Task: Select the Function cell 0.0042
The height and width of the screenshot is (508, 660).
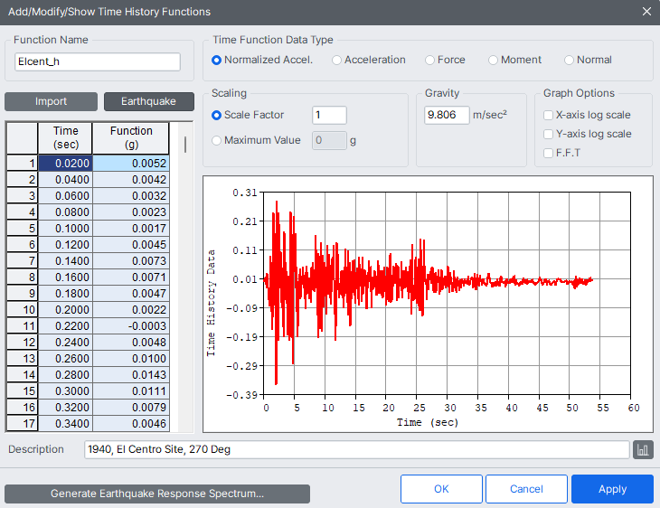Action: point(131,180)
